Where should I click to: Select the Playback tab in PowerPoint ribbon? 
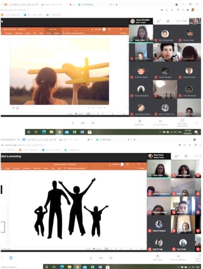tap(57, 33)
